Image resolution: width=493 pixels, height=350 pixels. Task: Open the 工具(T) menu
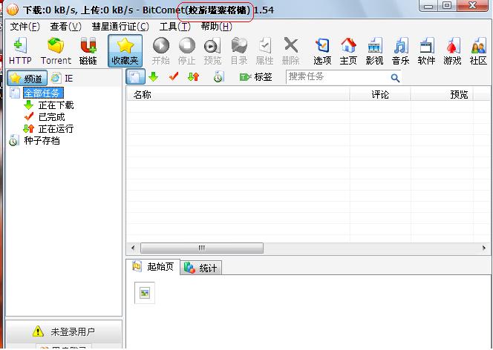tap(174, 27)
